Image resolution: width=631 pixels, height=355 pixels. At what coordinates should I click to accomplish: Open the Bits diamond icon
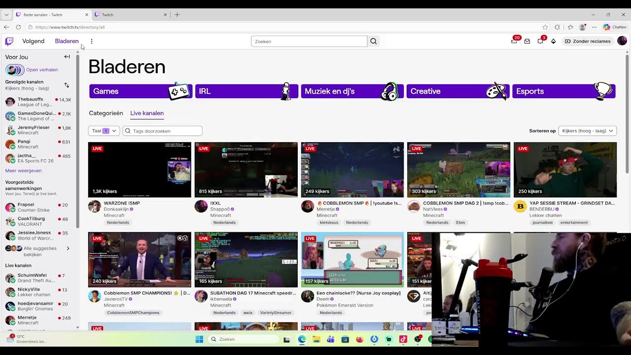[553, 41]
